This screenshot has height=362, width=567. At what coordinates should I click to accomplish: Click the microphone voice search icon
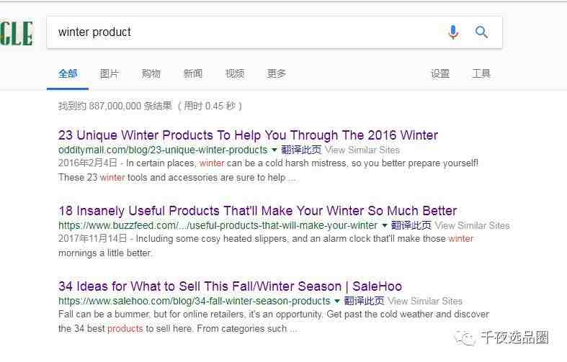453,32
